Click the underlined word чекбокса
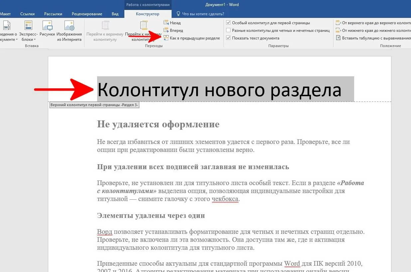The height and width of the screenshot is (272, 411). (x=225, y=199)
